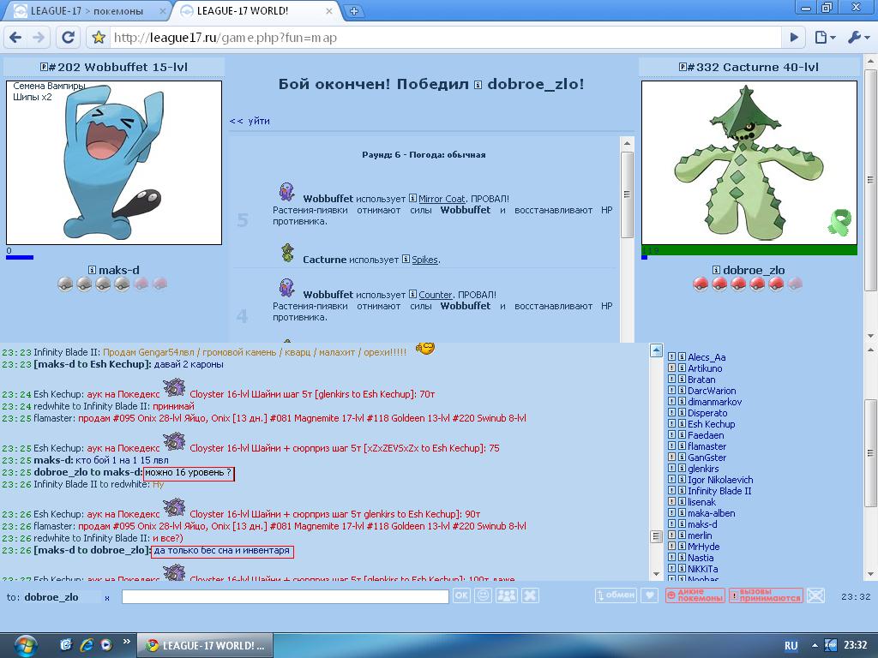The height and width of the screenshot is (658, 878).
Task: Select Esh Kechup in user list
Action: tap(711, 424)
